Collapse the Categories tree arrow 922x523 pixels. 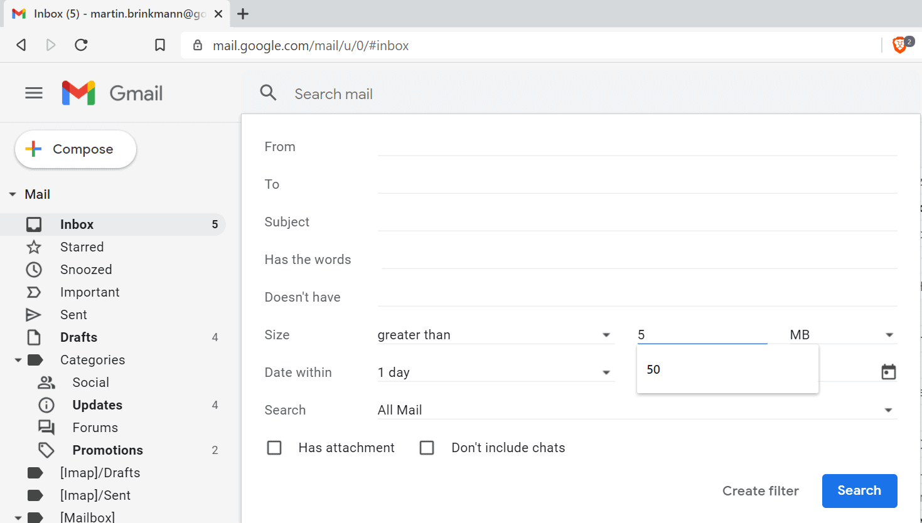coord(18,360)
